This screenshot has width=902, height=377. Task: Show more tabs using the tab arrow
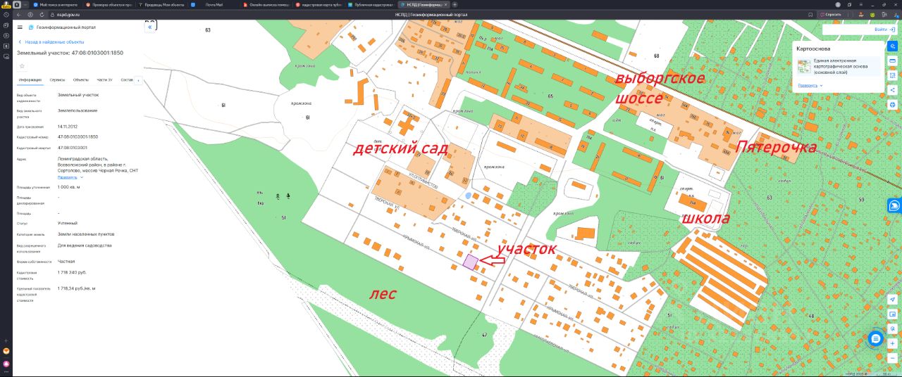[138, 80]
